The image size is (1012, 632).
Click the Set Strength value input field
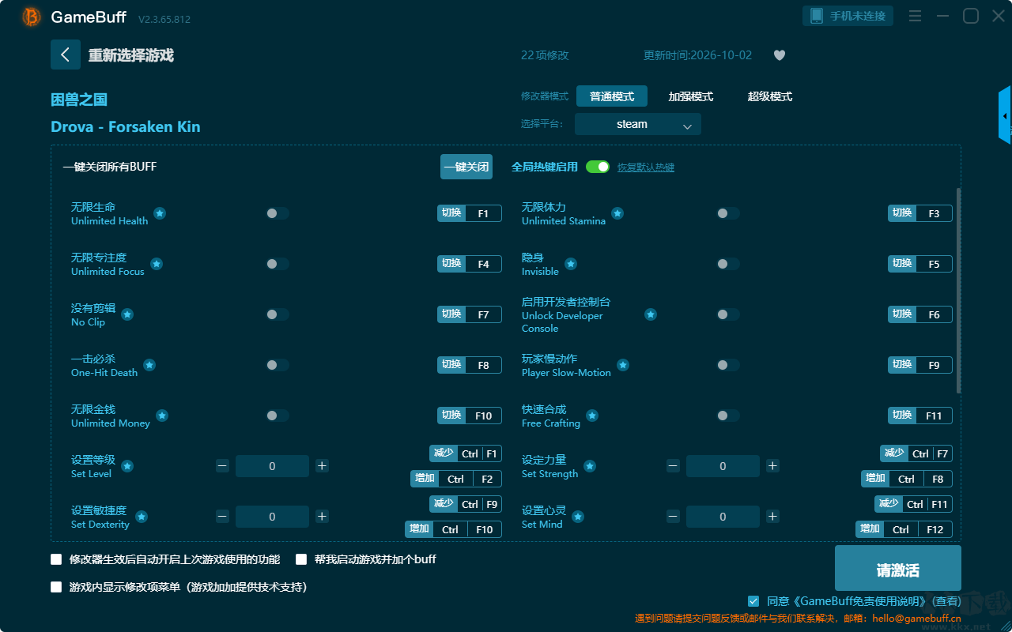[x=723, y=466]
